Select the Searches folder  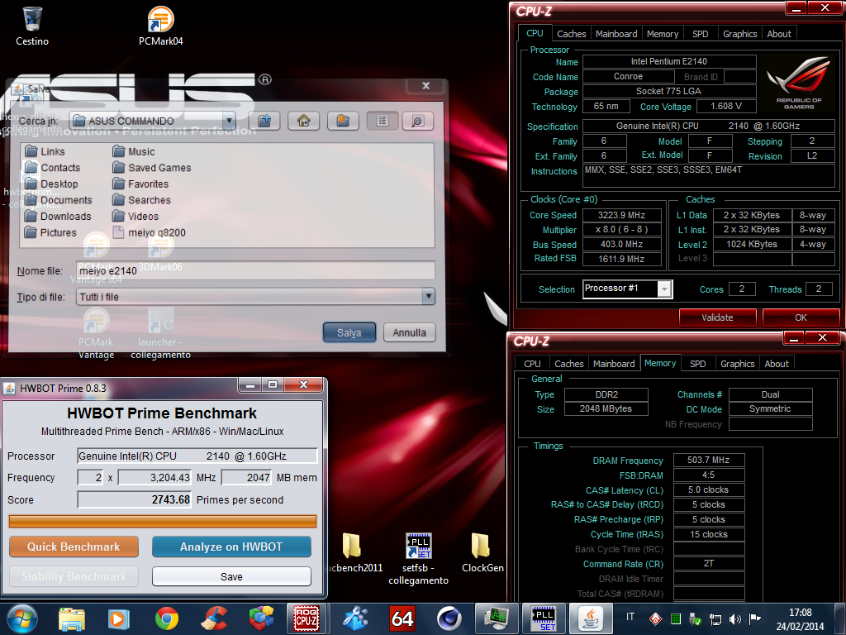(142, 200)
